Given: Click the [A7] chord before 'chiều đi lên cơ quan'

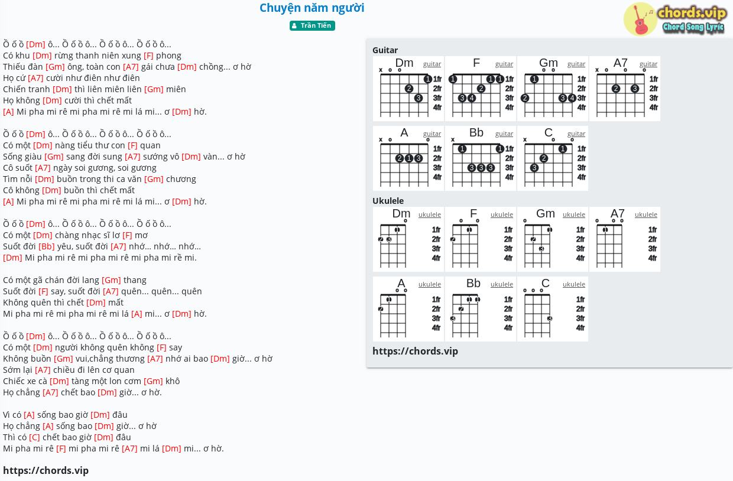Looking at the screenshot, I should (43, 370).
